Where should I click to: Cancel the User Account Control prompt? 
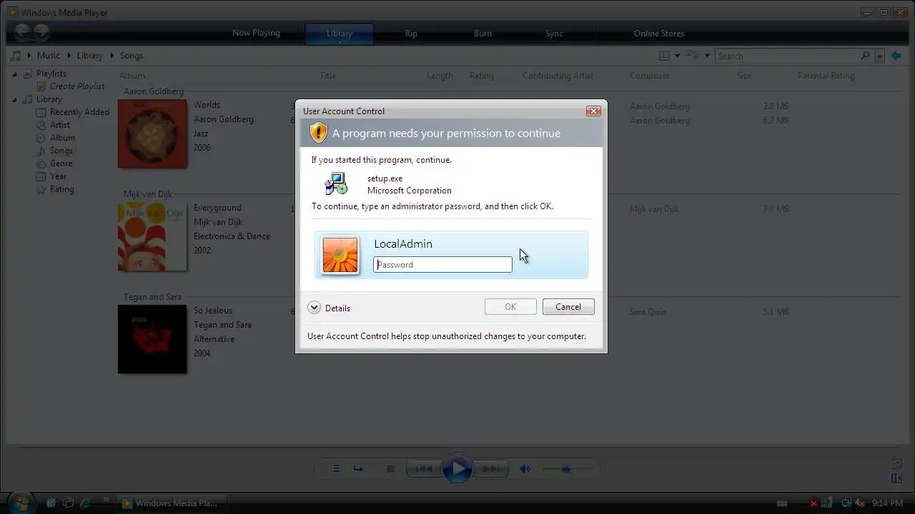568,307
